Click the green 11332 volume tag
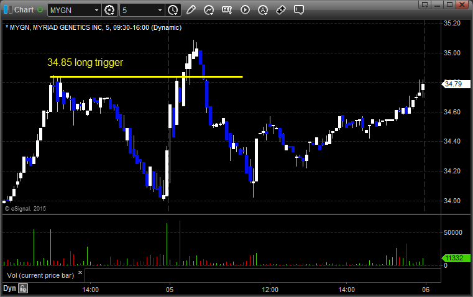 coord(456,258)
